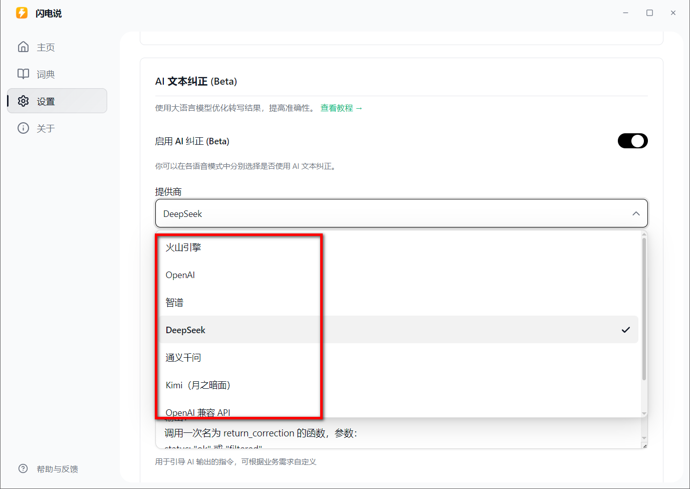
Task: Pick 通义千问 in the provider menu
Action: click(183, 357)
